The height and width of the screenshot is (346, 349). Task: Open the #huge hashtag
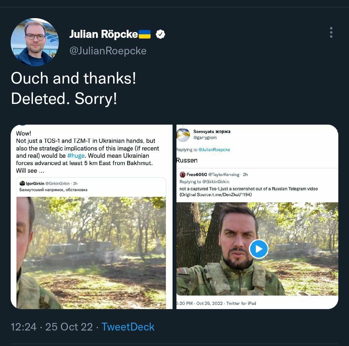tap(76, 156)
